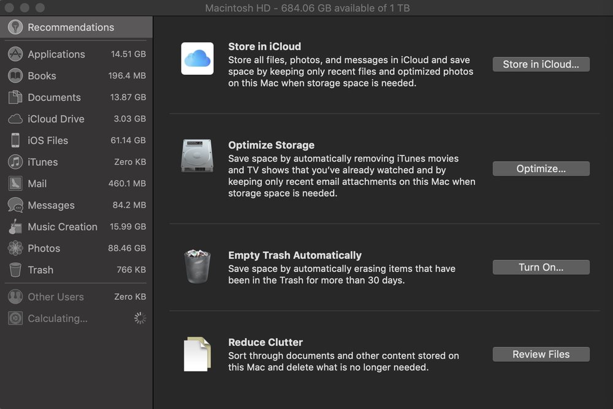Click the Trash bin icon in sidebar

15,269
